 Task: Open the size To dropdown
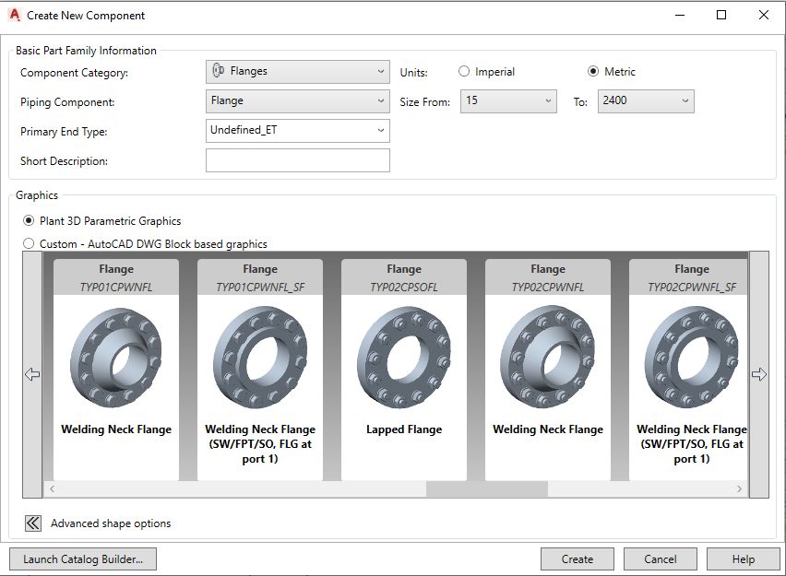[646, 101]
